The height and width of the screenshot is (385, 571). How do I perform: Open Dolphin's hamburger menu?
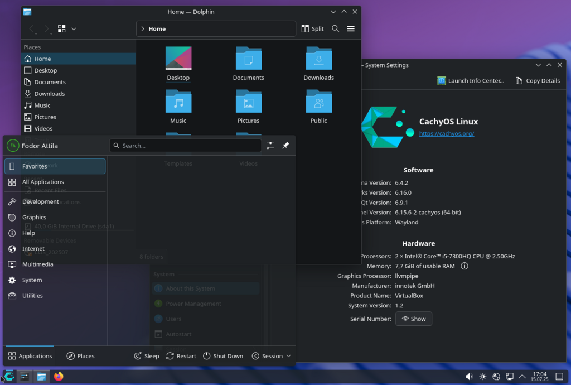point(351,28)
